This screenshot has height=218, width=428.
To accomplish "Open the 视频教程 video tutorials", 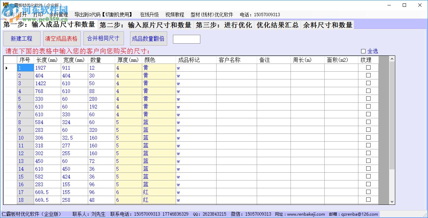I will tap(176, 15).
